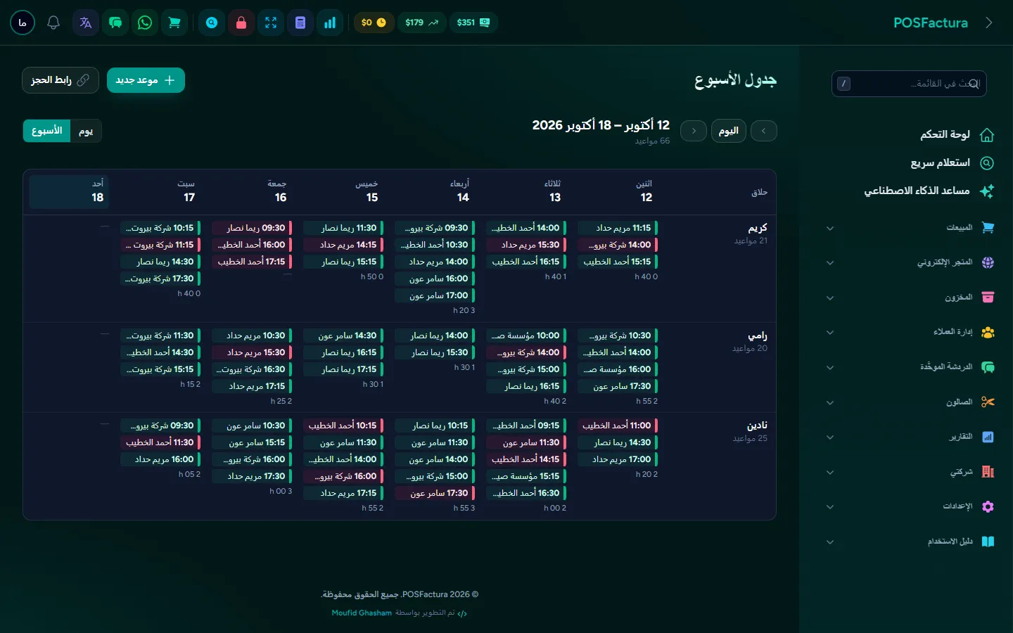Click the building icon for شركتي
Screen dimensions: 1013x633
coord(988,472)
